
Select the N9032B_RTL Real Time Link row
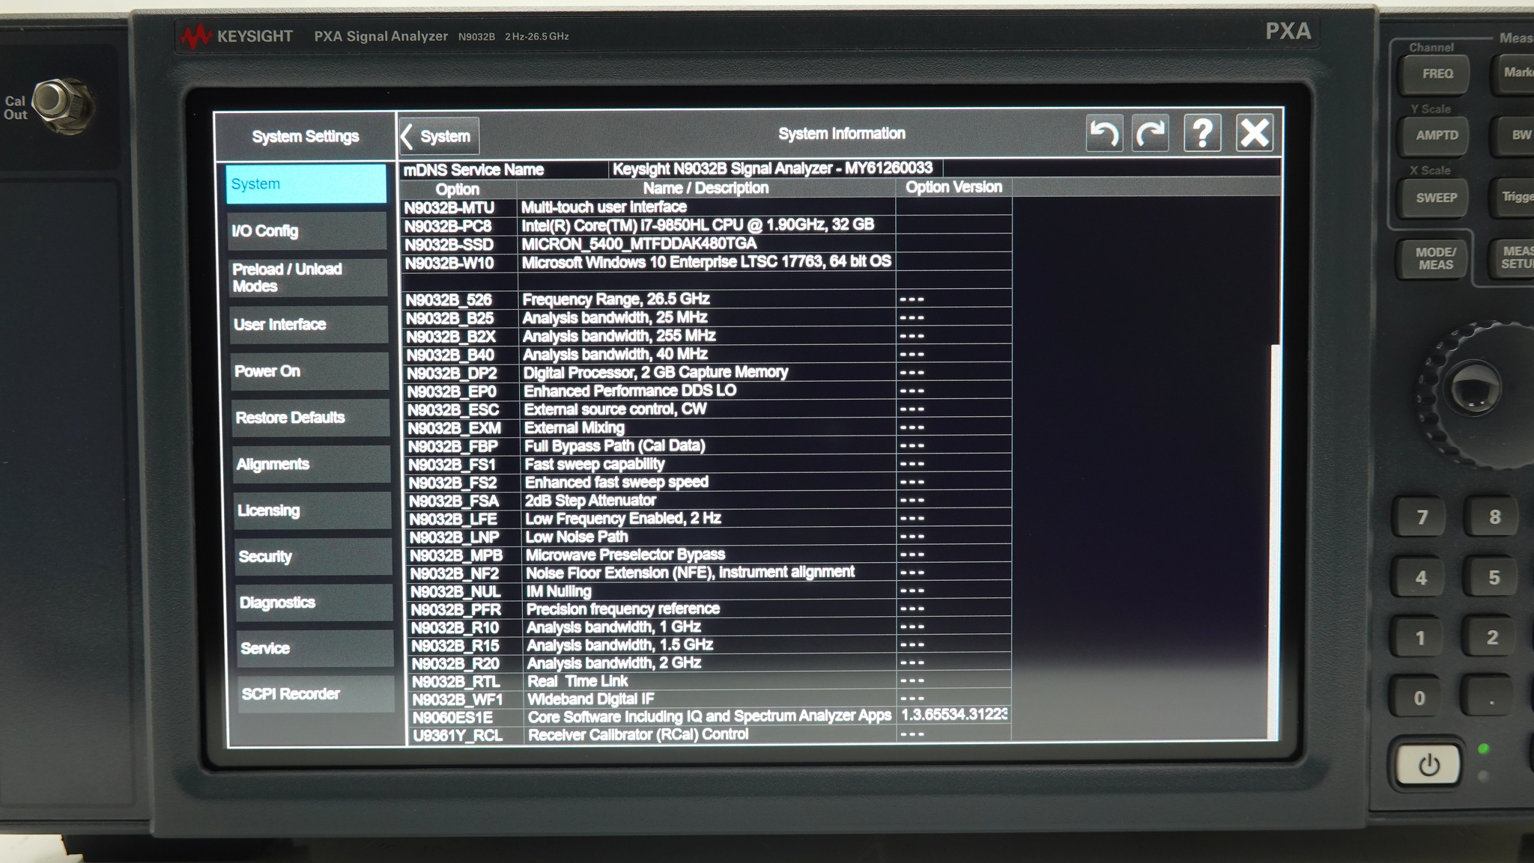click(x=711, y=681)
